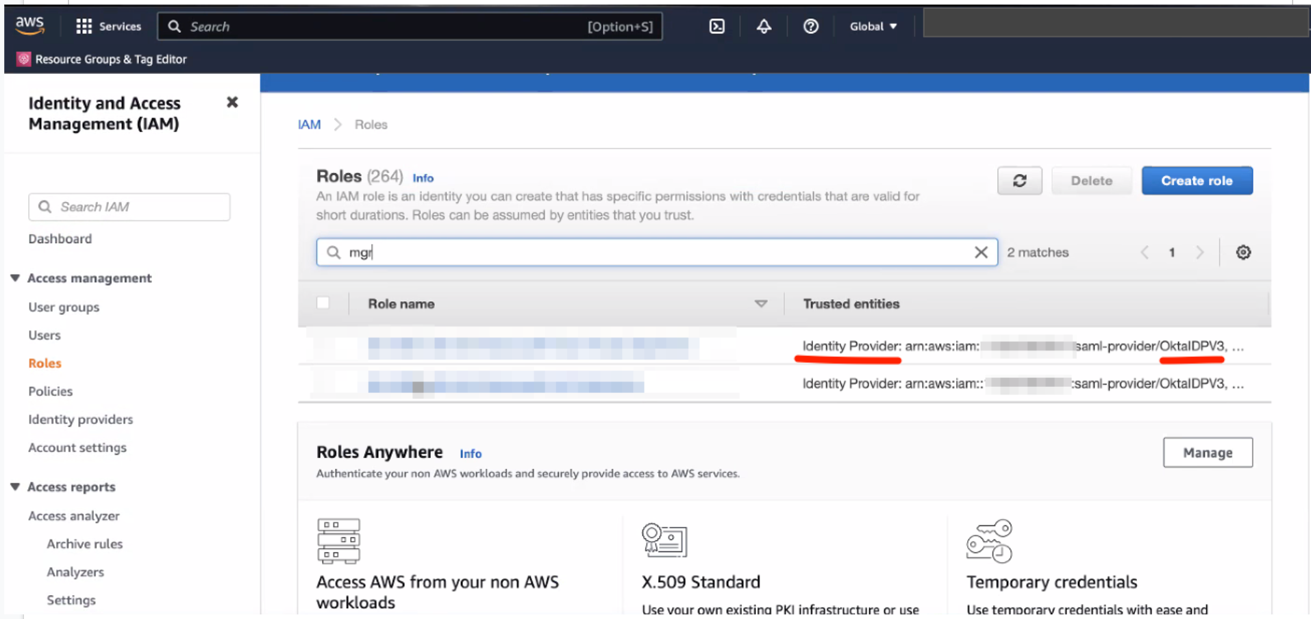Open Account settings in the sidebar
Viewport: 1311px width, 619px height.
[x=77, y=447]
